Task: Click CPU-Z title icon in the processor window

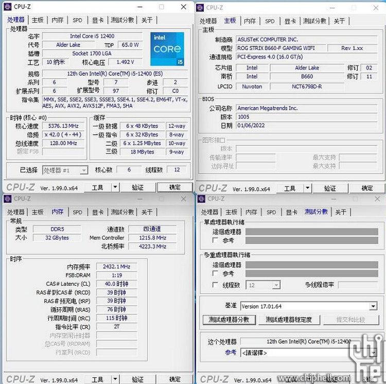Action: (8, 7)
